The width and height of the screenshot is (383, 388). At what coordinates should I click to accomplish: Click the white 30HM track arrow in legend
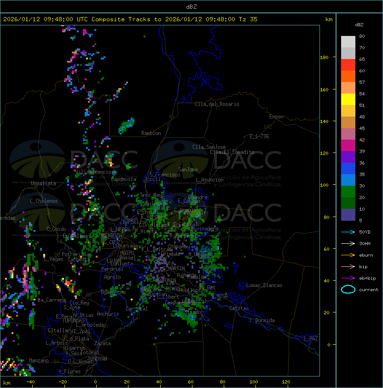point(348,244)
